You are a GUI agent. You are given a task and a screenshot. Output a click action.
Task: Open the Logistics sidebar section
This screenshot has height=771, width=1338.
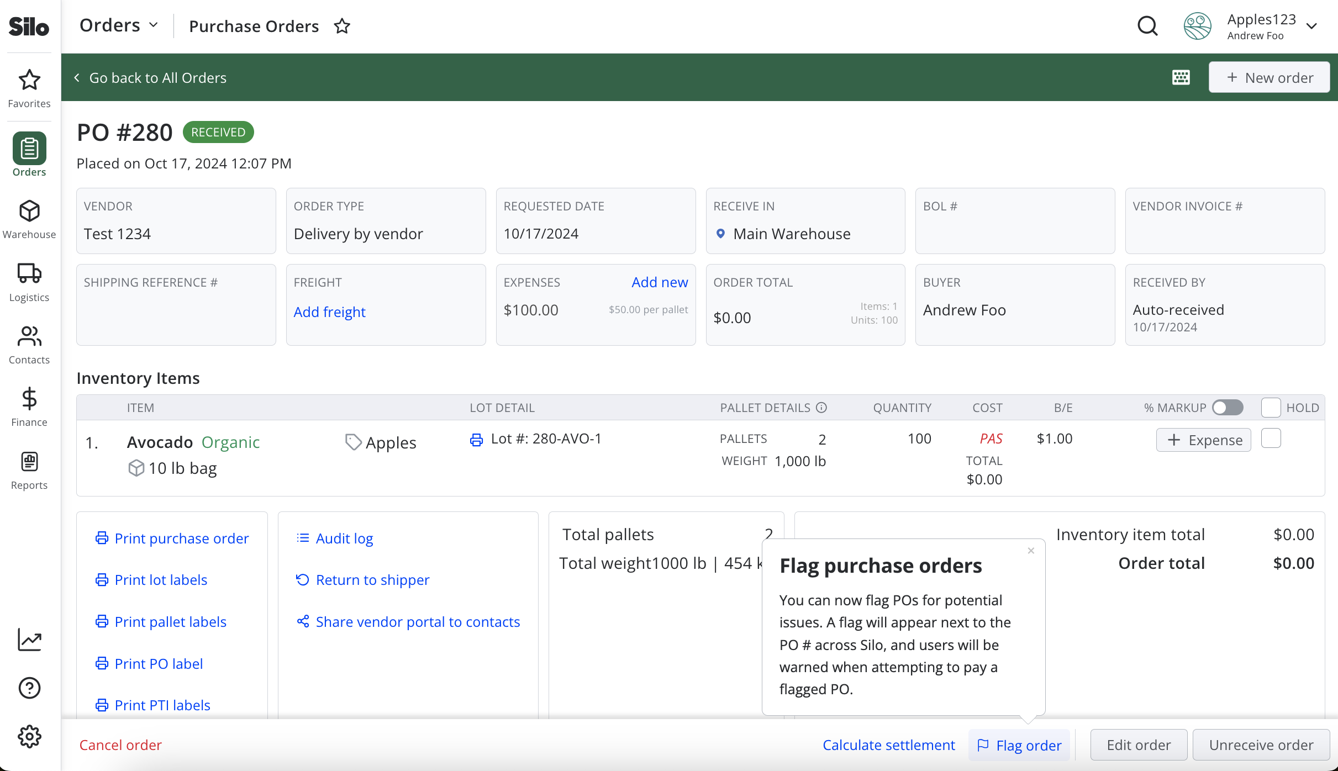click(29, 282)
